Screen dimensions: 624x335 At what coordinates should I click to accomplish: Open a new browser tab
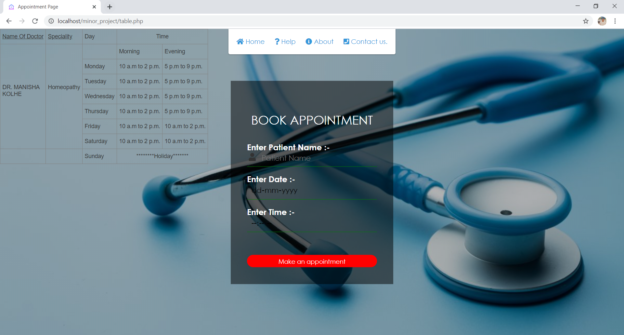pos(110,7)
